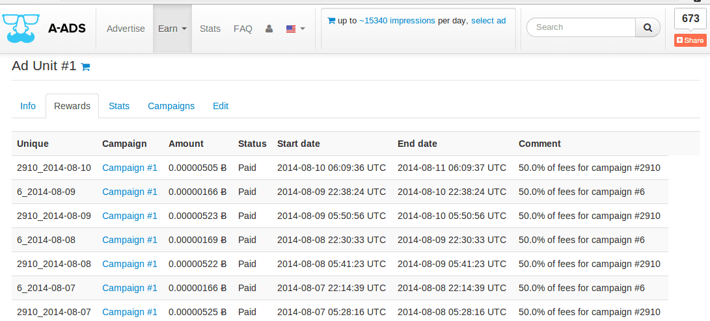Open the ad unit Stats tab
Viewport: 710px width, 321px height.
click(119, 106)
